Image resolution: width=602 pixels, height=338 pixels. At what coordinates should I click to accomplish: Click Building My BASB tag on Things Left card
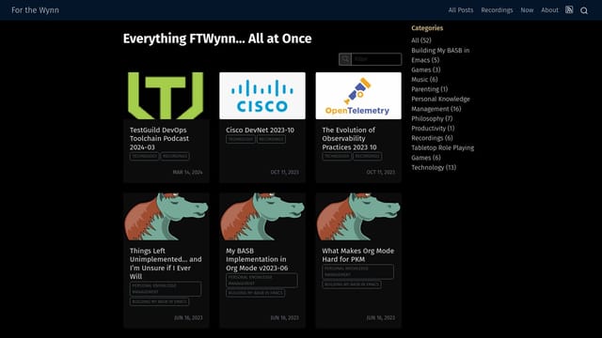[159, 301]
